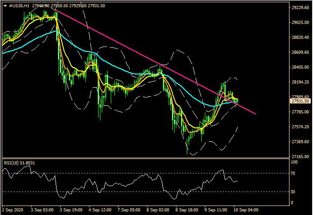
Task: Click the 7 Sep 05:00 time label
Action: tap(129, 210)
